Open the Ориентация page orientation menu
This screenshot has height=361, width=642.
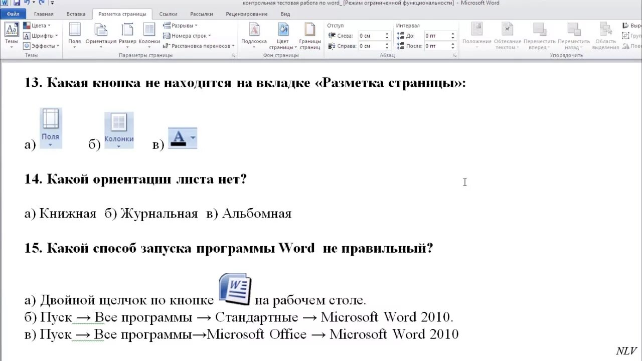tap(101, 36)
